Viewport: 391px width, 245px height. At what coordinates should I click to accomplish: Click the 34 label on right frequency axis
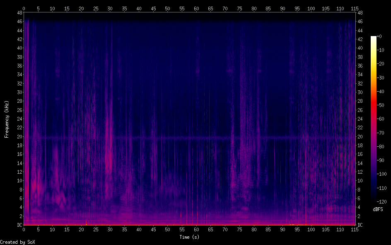click(x=360, y=75)
